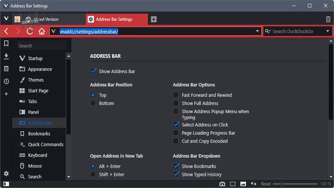Switch to the About Version tab
Viewport: 334px width, 188px height.
pos(49,19)
